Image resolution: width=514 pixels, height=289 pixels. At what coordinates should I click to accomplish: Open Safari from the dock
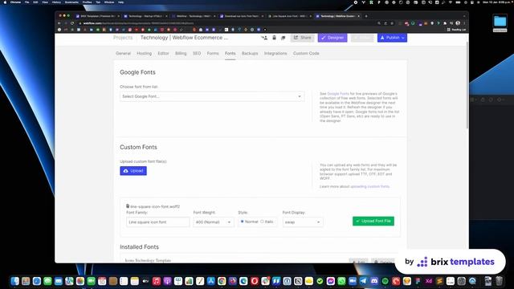(37, 281)
